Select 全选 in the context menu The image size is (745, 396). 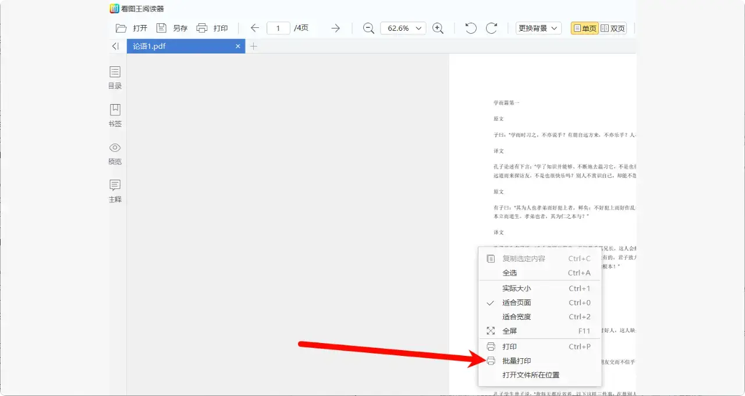509,273
